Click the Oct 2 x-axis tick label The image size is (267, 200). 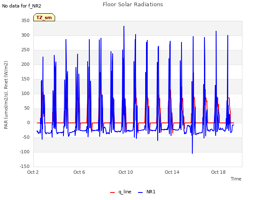tap(33, 172)
